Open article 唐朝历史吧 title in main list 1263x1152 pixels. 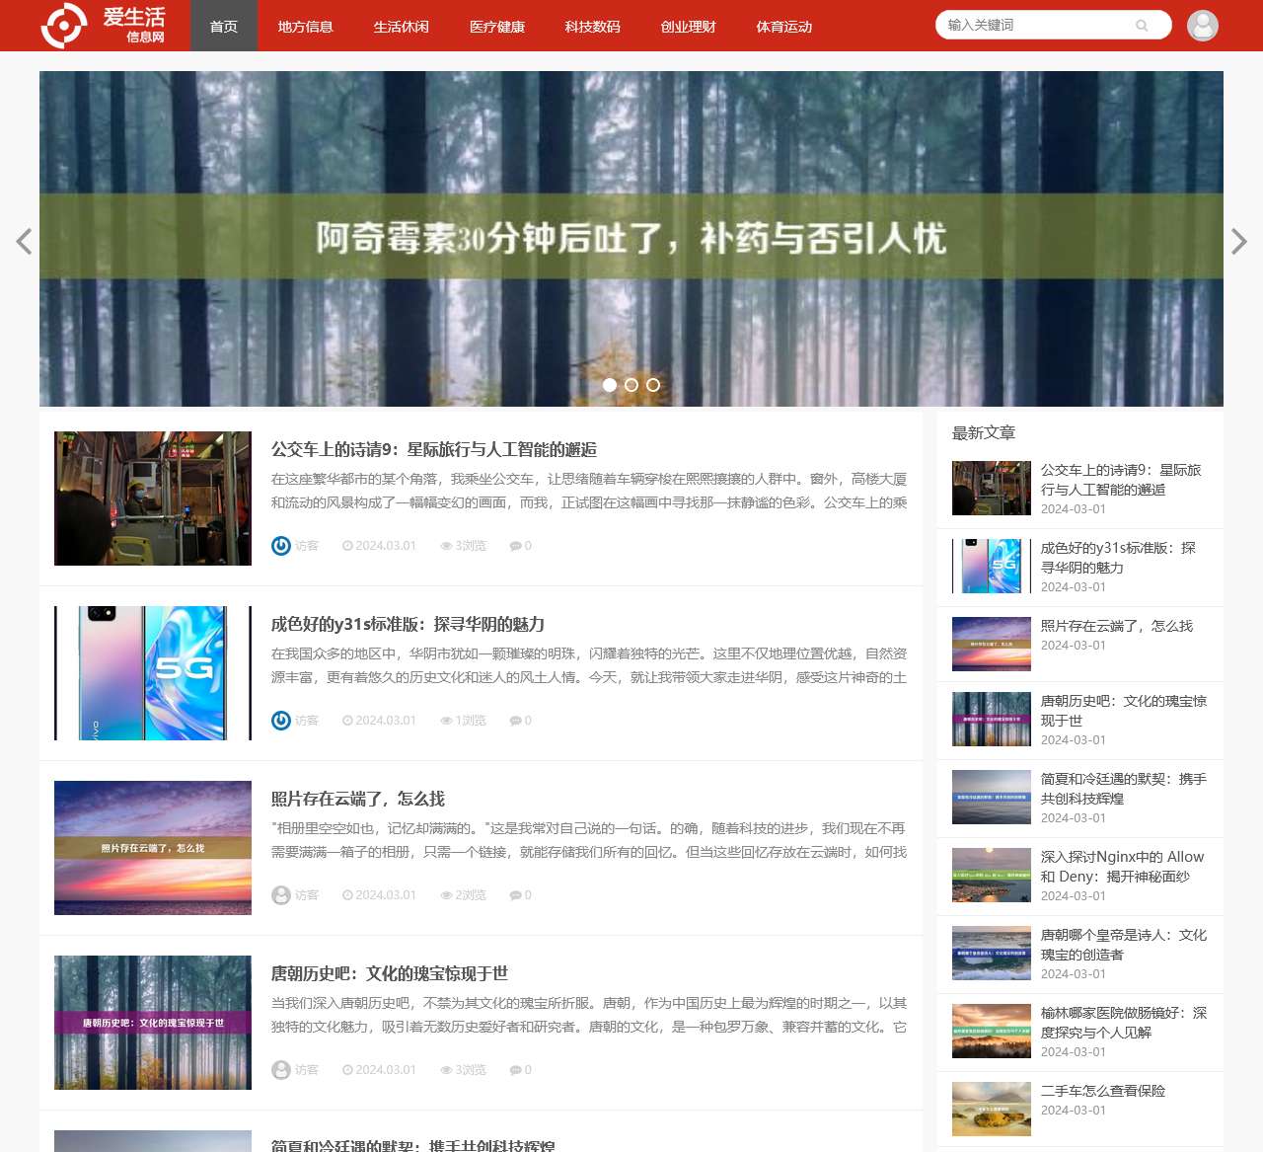390,973
